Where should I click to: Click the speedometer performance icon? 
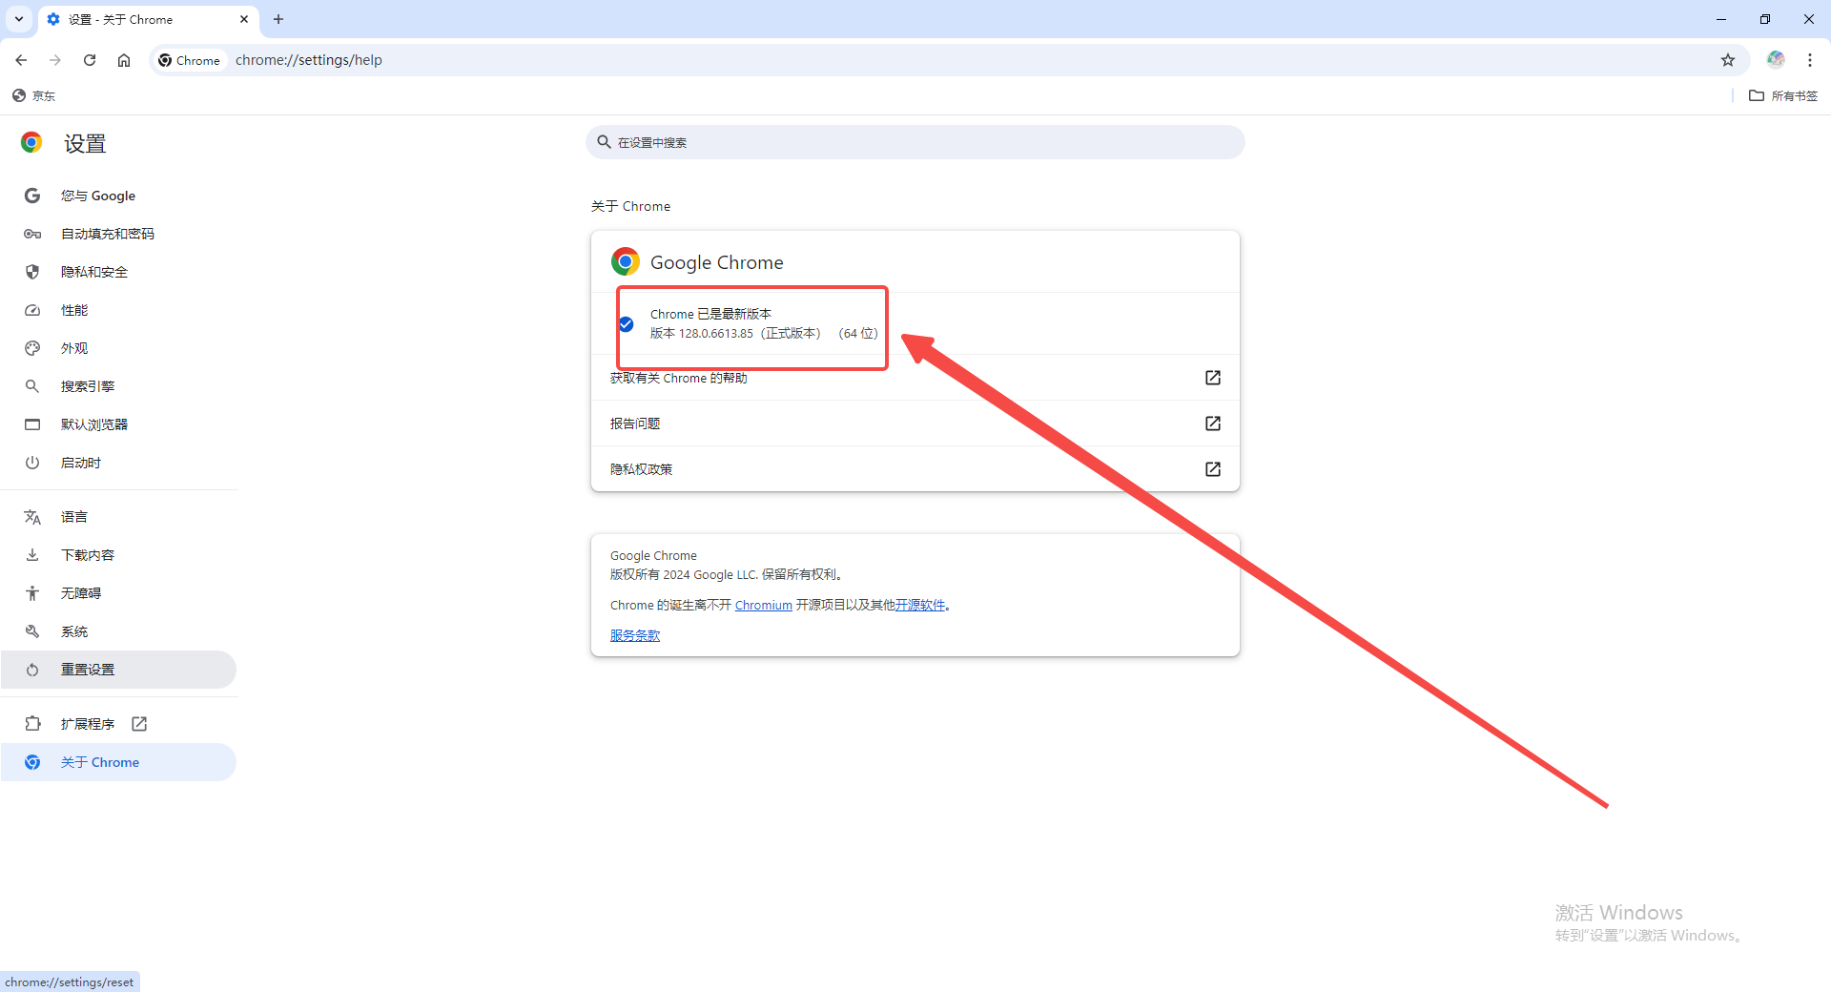(32, 310)
